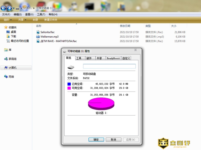Click the 确定 (OK) button in the dialog

[96, 140]
